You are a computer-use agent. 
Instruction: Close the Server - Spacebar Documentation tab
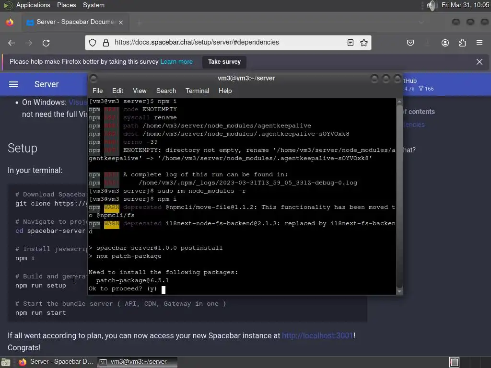pos(121,22)
